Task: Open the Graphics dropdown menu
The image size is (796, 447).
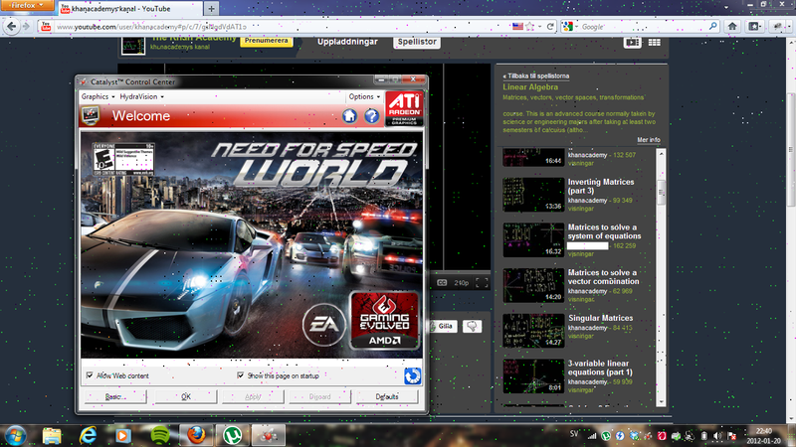Action: click(98, 96)
